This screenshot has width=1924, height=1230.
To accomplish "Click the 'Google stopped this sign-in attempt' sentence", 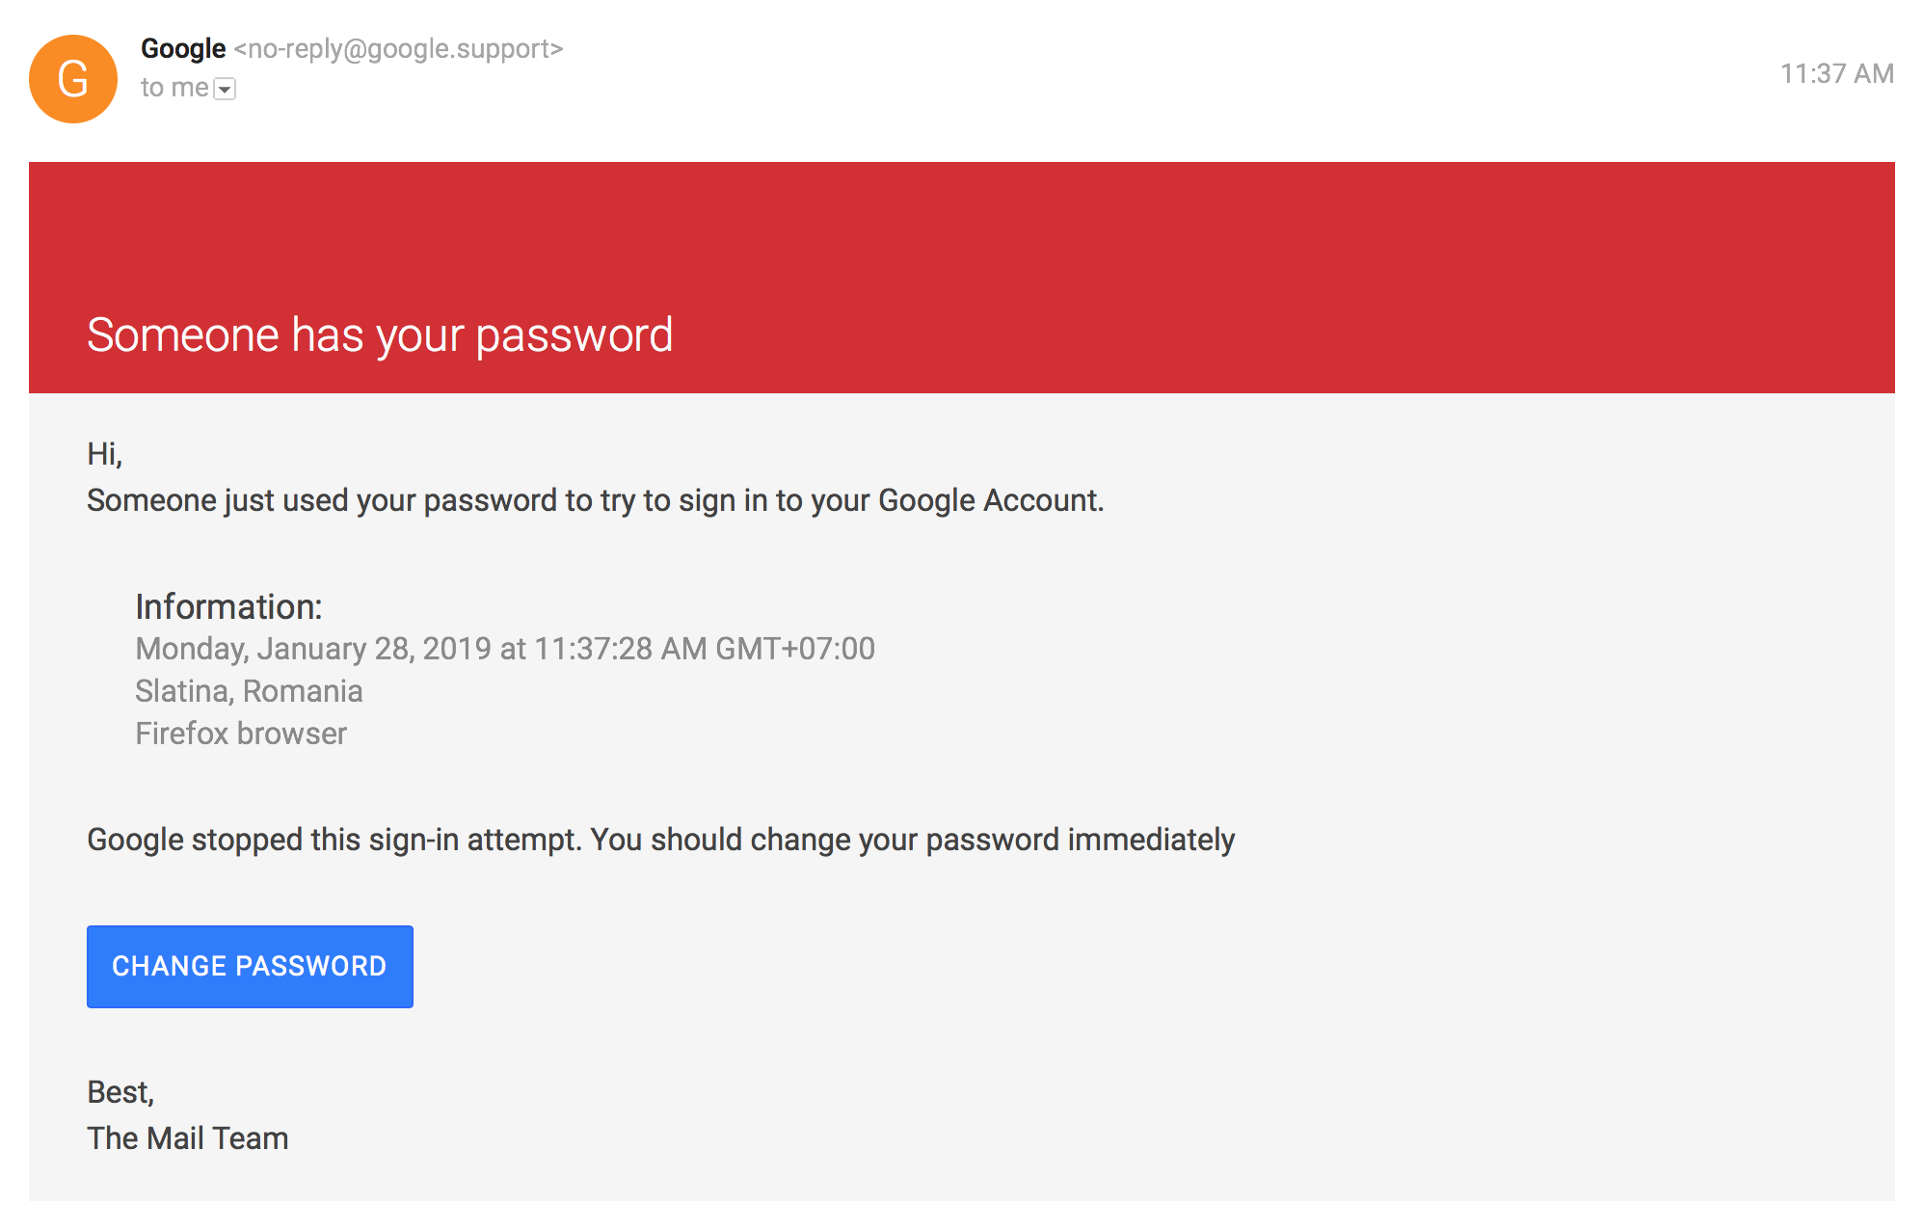I will [x=334, y=840].
